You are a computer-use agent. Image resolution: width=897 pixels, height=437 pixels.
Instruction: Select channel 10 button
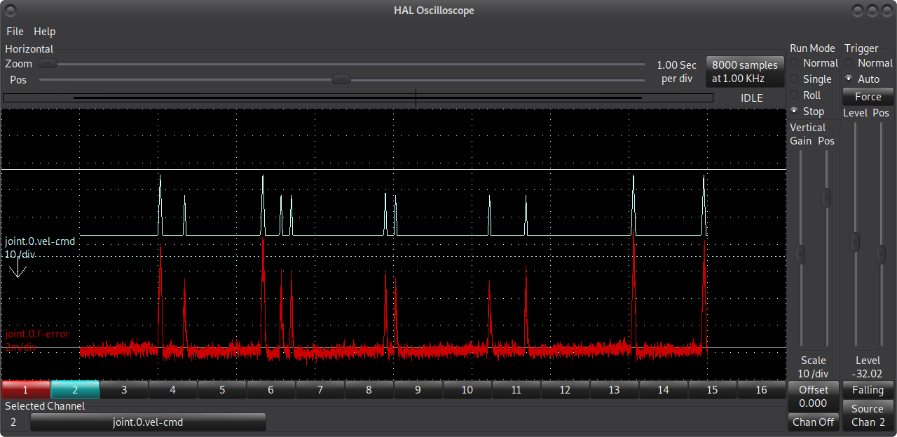[467, 389]
